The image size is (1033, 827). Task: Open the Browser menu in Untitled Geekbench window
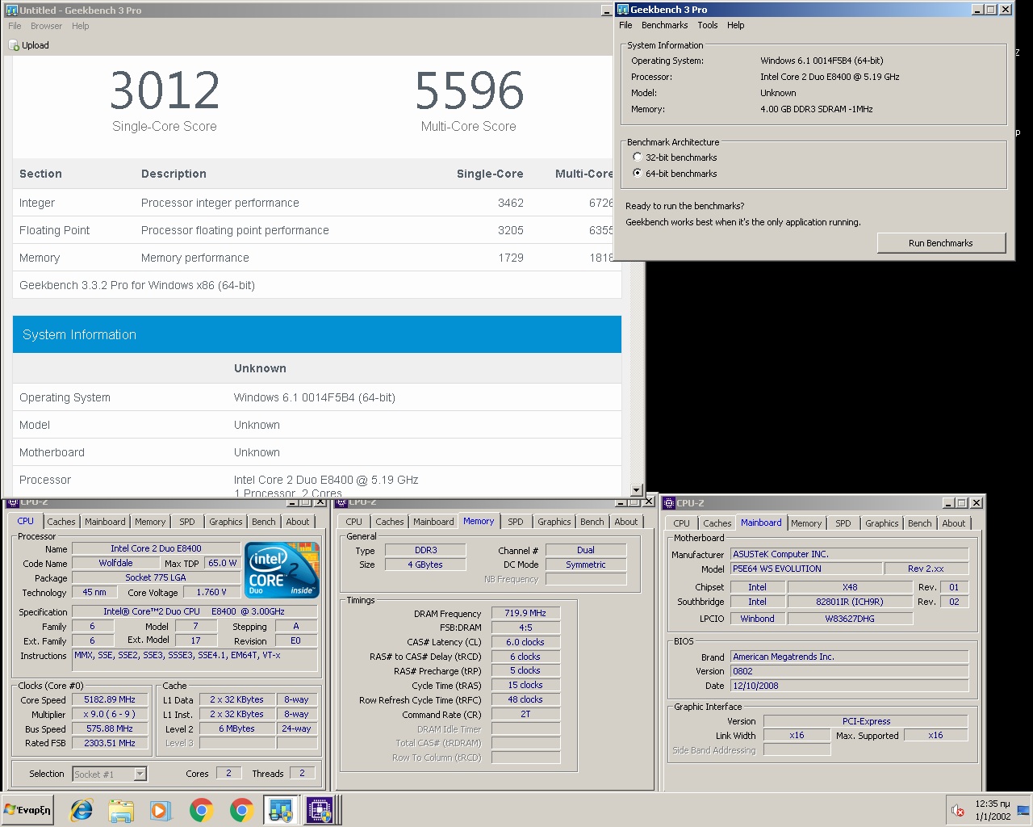point(46,26)
